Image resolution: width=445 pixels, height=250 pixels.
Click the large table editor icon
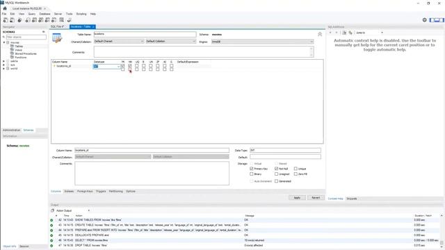click(x=57, y=38)
